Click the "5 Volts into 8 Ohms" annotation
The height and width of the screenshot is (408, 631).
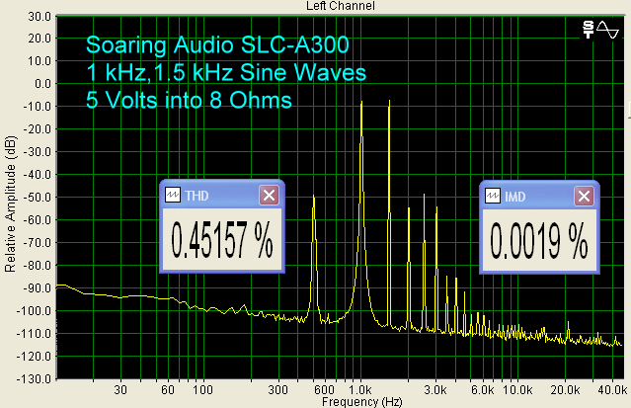(189, 100)
